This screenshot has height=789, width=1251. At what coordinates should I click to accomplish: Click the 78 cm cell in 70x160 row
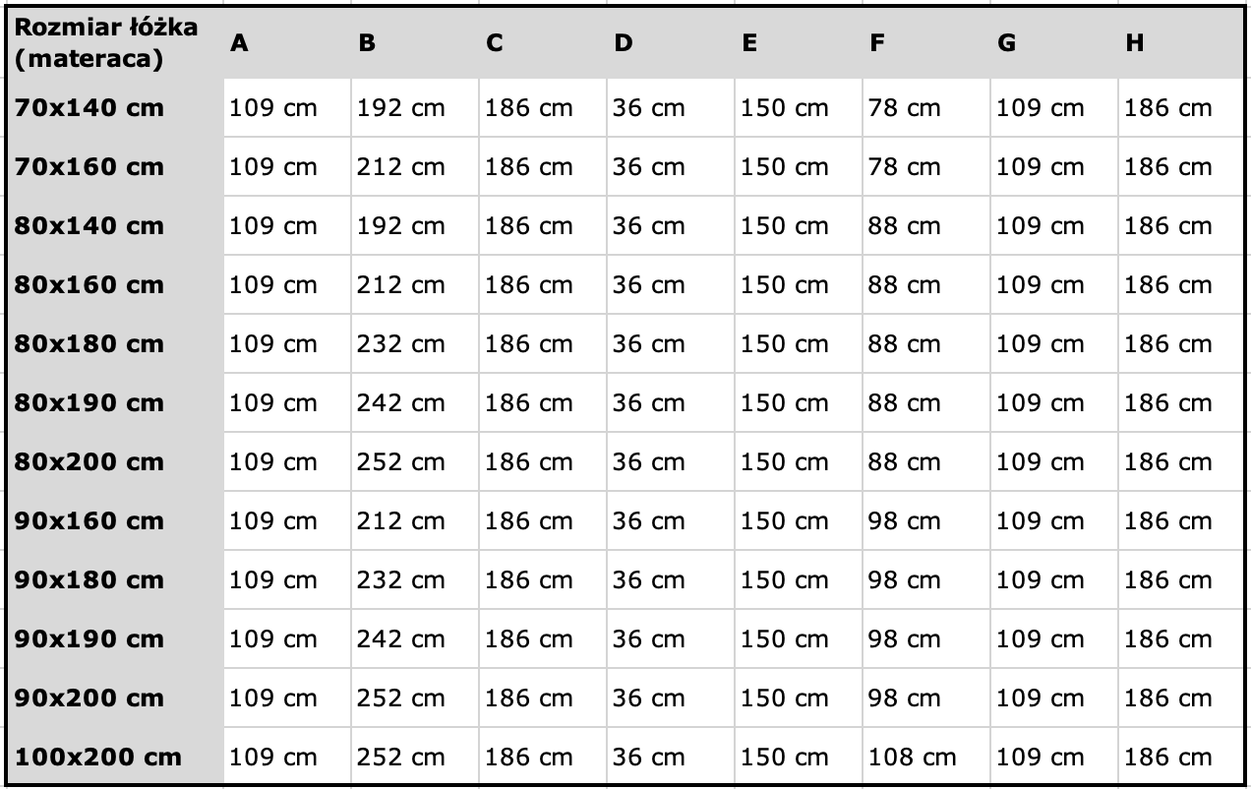(x=926, y=167)
